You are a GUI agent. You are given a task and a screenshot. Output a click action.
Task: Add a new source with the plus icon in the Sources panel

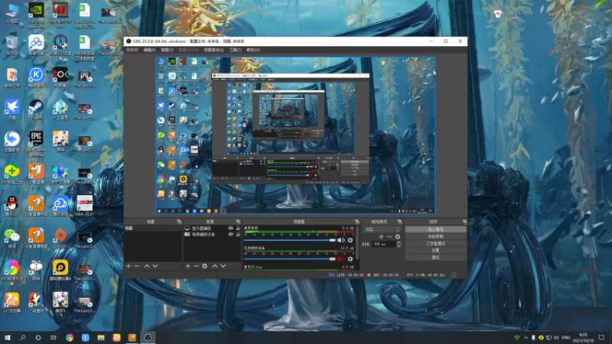(x=187, y=266)
